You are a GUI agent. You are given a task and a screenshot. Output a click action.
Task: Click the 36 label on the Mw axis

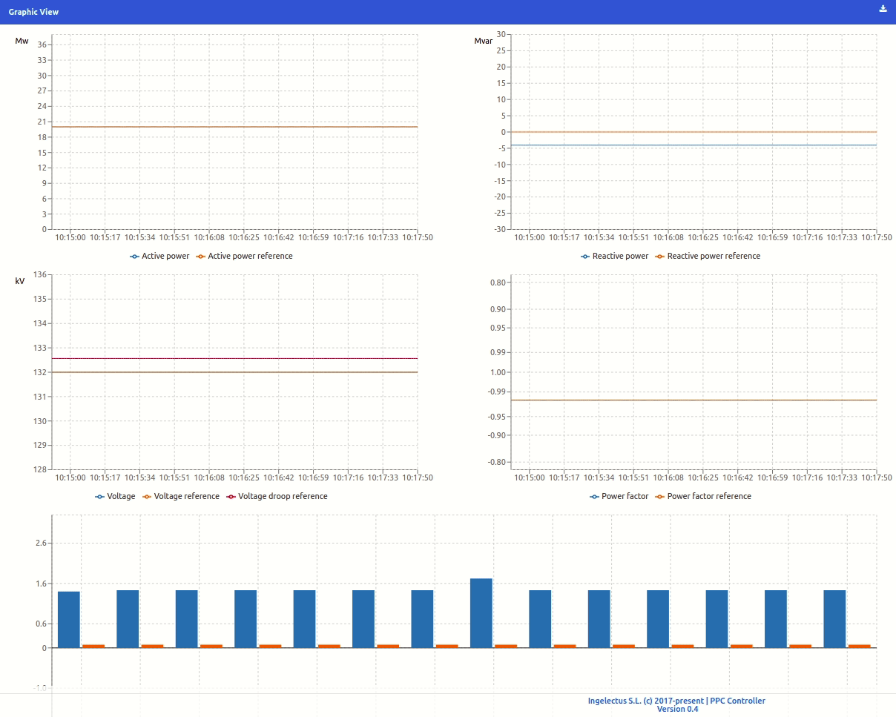[x=42, y=44]
